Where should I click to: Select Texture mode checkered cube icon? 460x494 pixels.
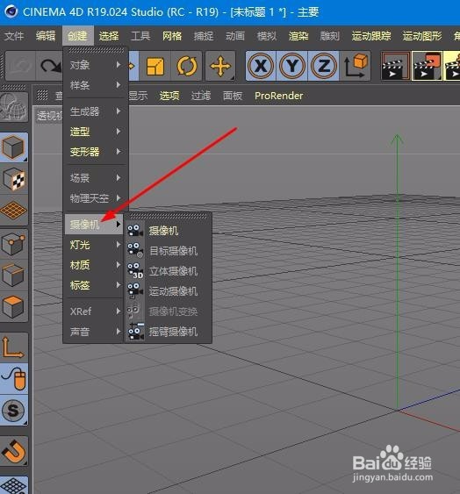(x=14, y=179)
